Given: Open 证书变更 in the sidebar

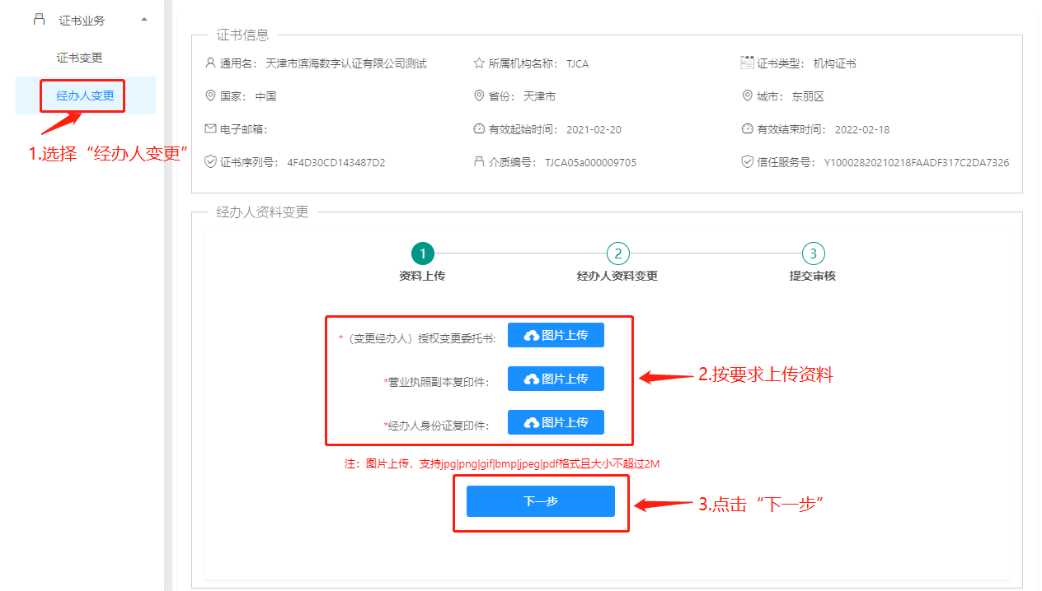Looking at the screenshot, I should pos(80,58).
